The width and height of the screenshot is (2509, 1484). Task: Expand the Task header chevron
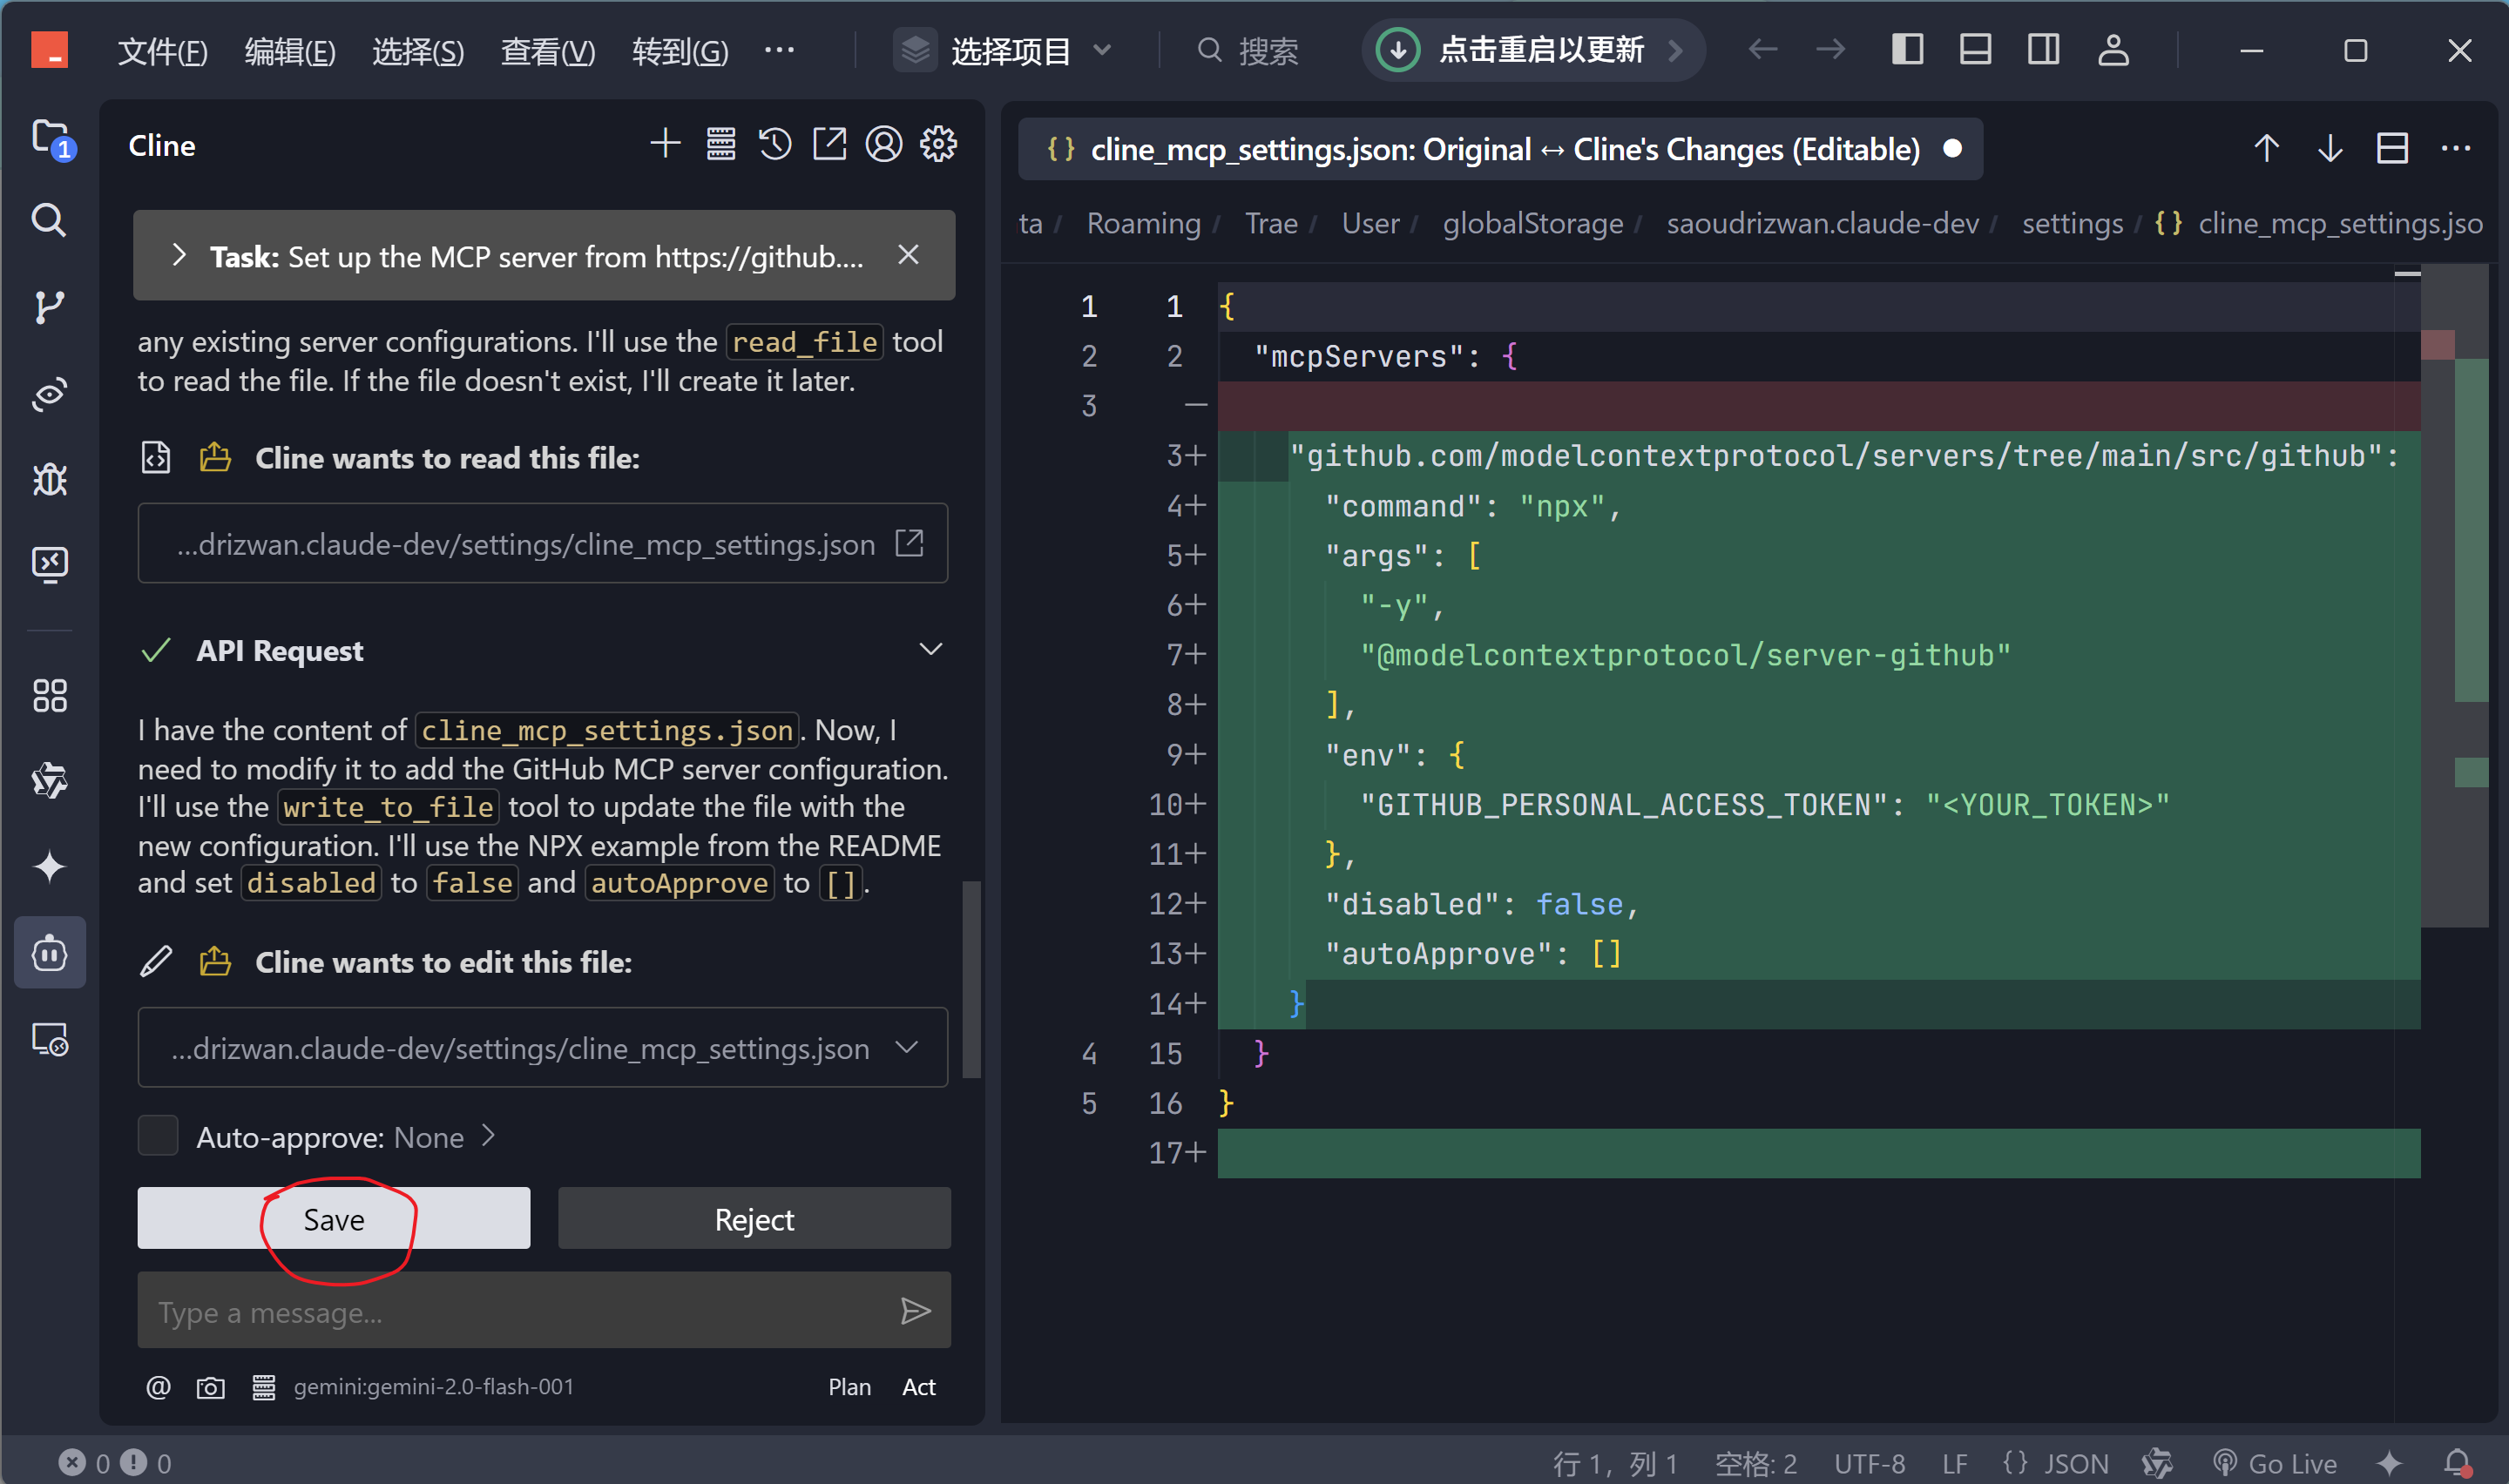point(179,256)
